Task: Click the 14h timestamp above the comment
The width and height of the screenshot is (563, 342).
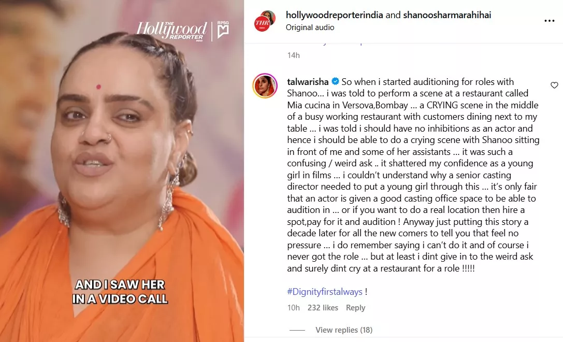Action: point(293,55)
